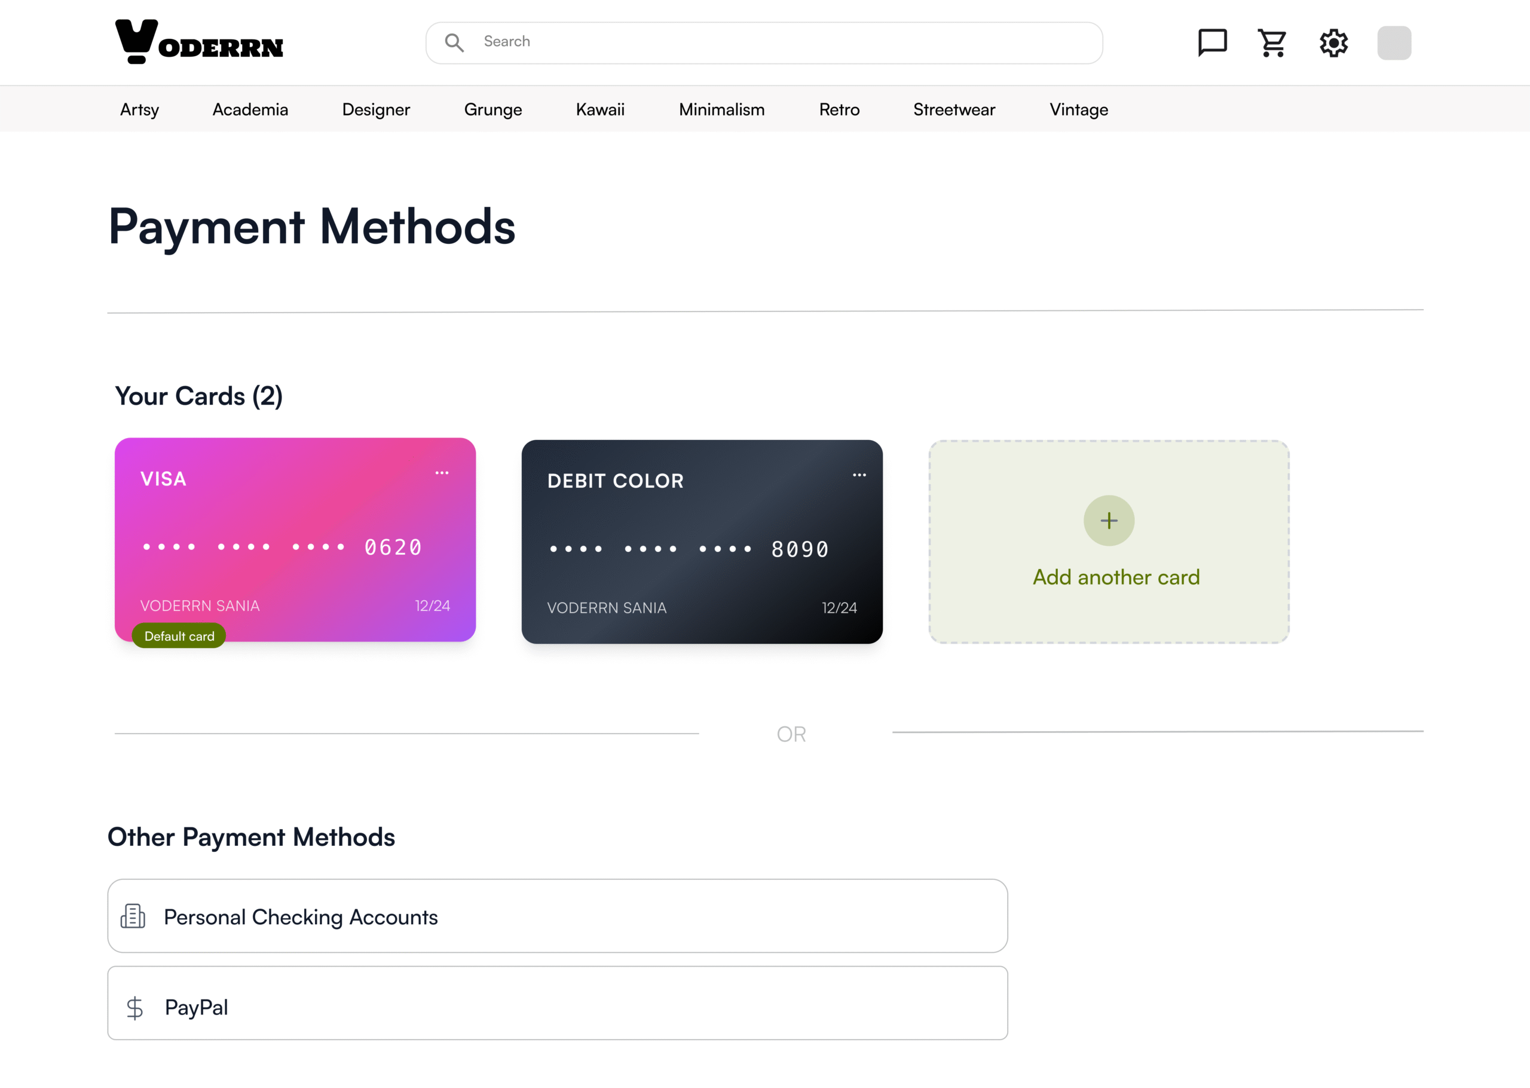Click the search magnifier icon
The image size is (1530, 1088).
(x=455, y=43)
